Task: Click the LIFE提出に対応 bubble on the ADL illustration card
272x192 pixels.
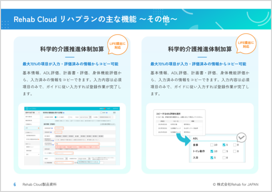Action: (x=246, y=44)
